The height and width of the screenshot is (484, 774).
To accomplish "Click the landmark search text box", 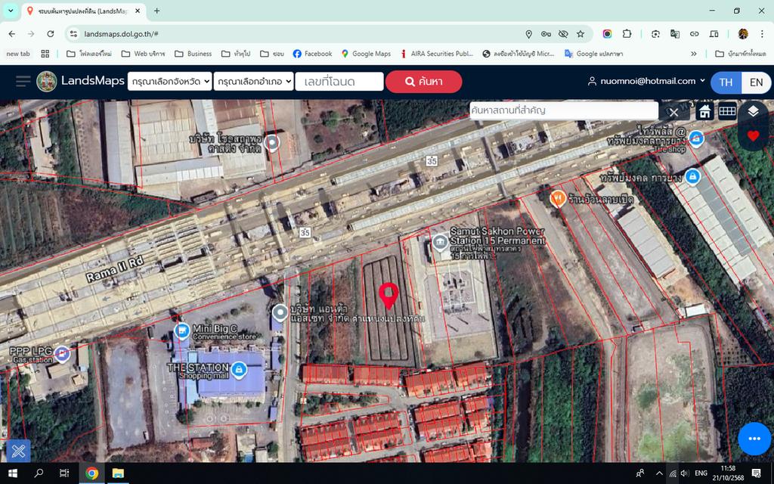I will [x=563, y=110].
